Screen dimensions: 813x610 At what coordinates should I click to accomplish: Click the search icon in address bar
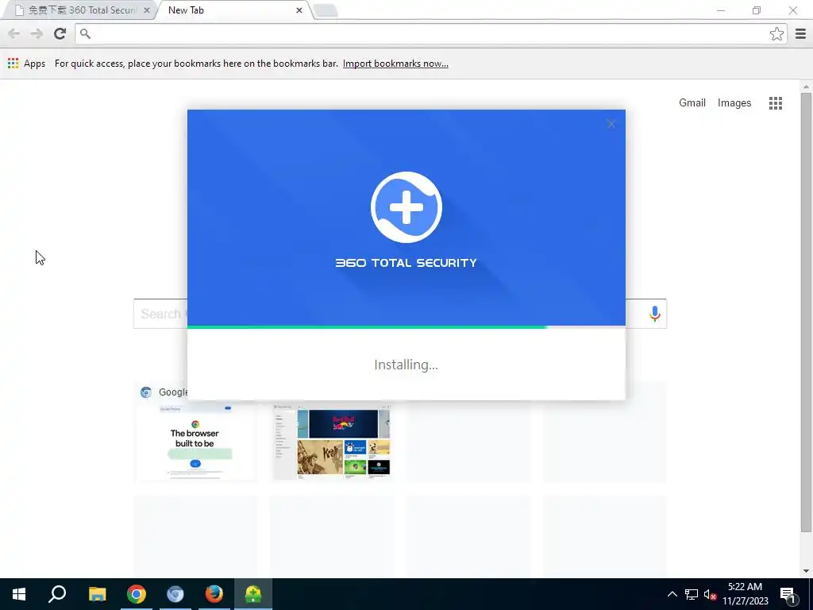pos(86,33)
